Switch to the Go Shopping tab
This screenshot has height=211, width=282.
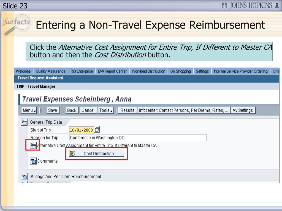(x=181, y=71)
